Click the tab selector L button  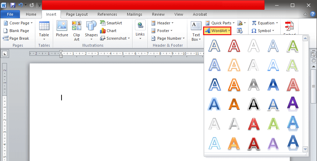click(x=5, y=54)
